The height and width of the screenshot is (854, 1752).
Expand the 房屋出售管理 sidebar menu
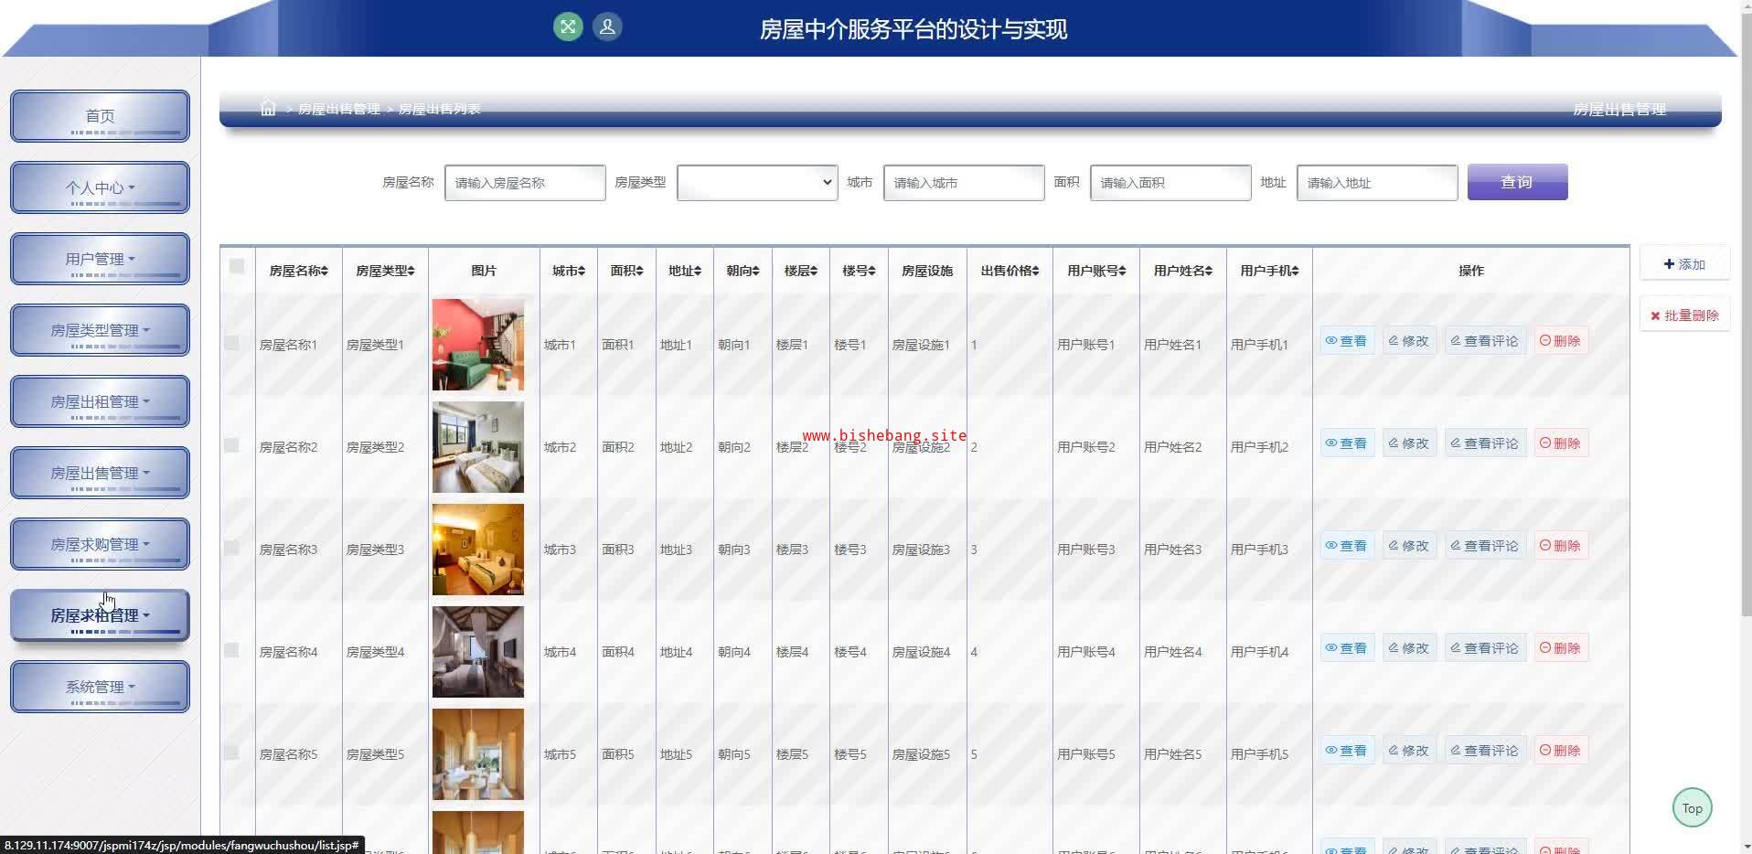click(x=100, y=473)
